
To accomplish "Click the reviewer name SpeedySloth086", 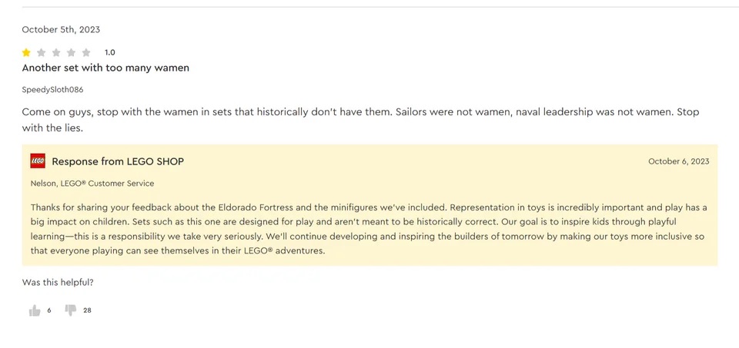I will (x=52, y=90).
